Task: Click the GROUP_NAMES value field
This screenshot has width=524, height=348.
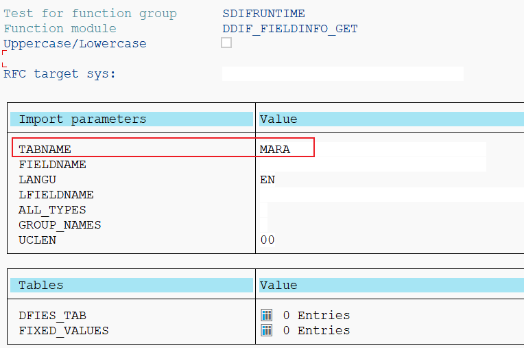Action: coord(263,224)
